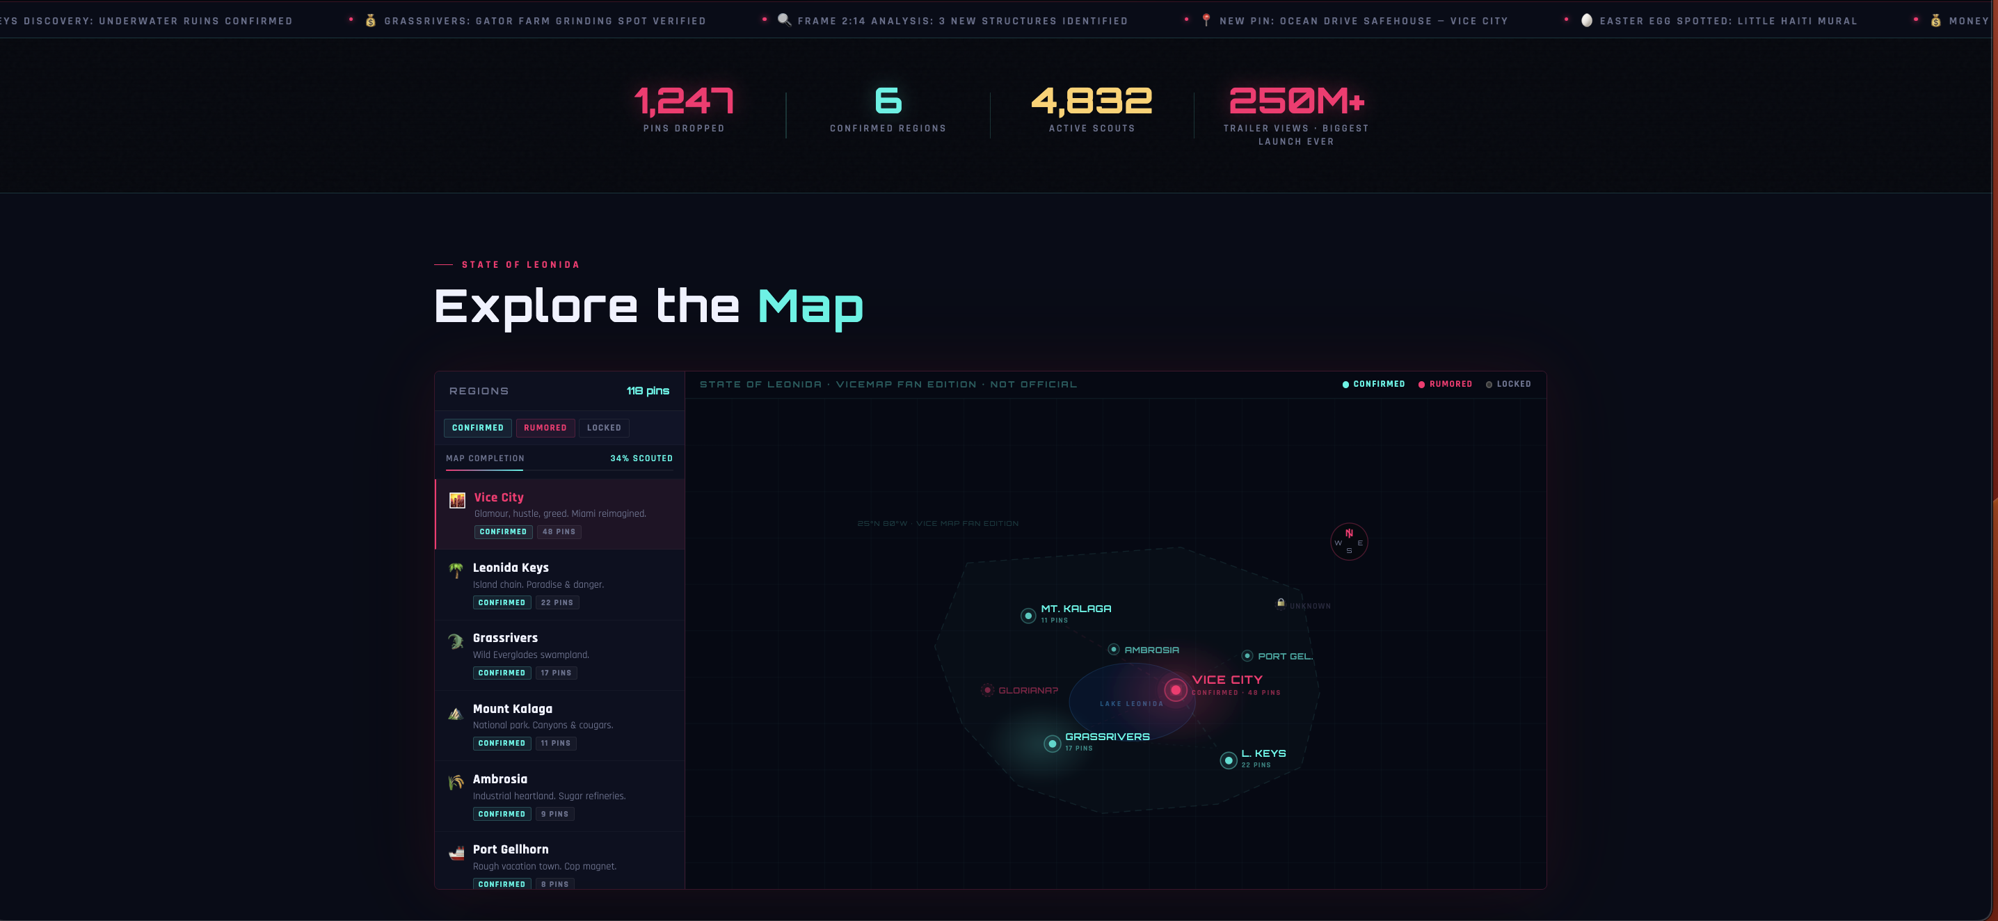Screen dimensions: 1998x921
Task: Click the 22 PINS badge under Leonida Keys
Action: point(557,602)
